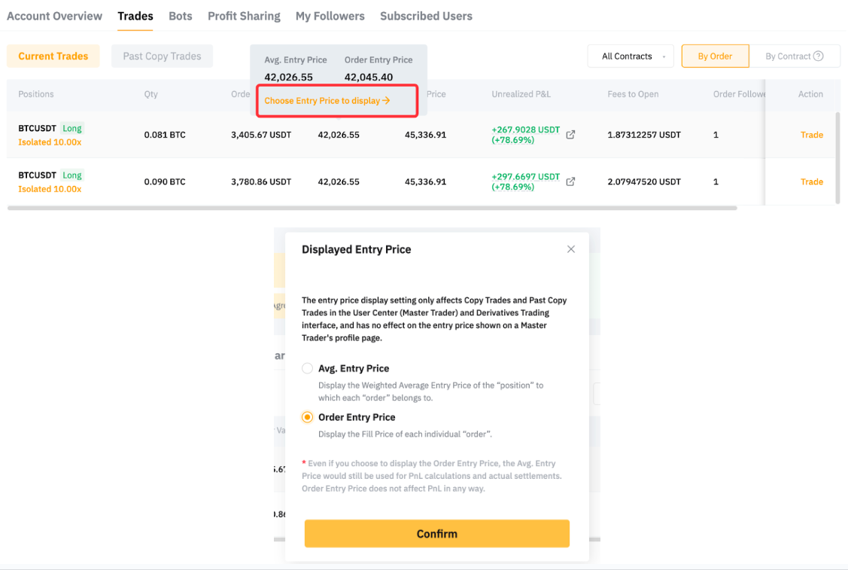This screenshot has height=570, width=848.
Task: Click share icon beside +267.9028 USDT P&L
Action: [570, 135]
